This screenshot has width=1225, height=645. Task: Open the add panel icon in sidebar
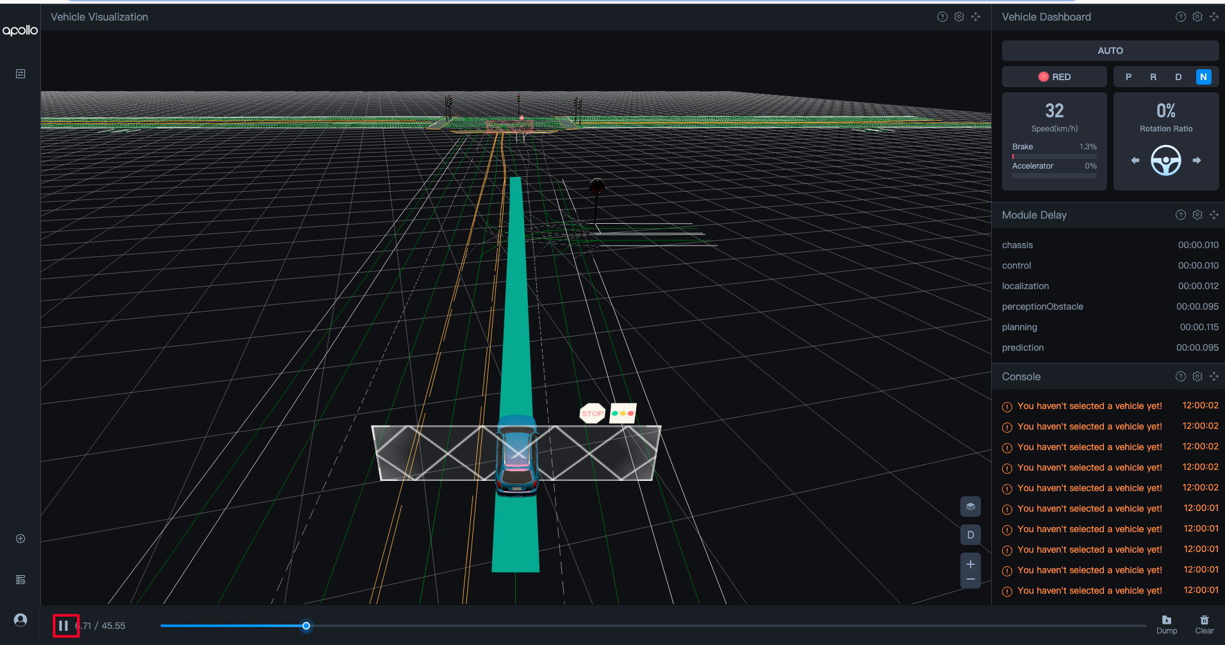pos(21,539)
